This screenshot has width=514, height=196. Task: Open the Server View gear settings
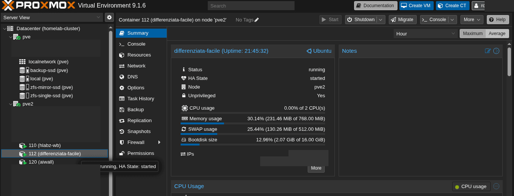pos(109,17)
